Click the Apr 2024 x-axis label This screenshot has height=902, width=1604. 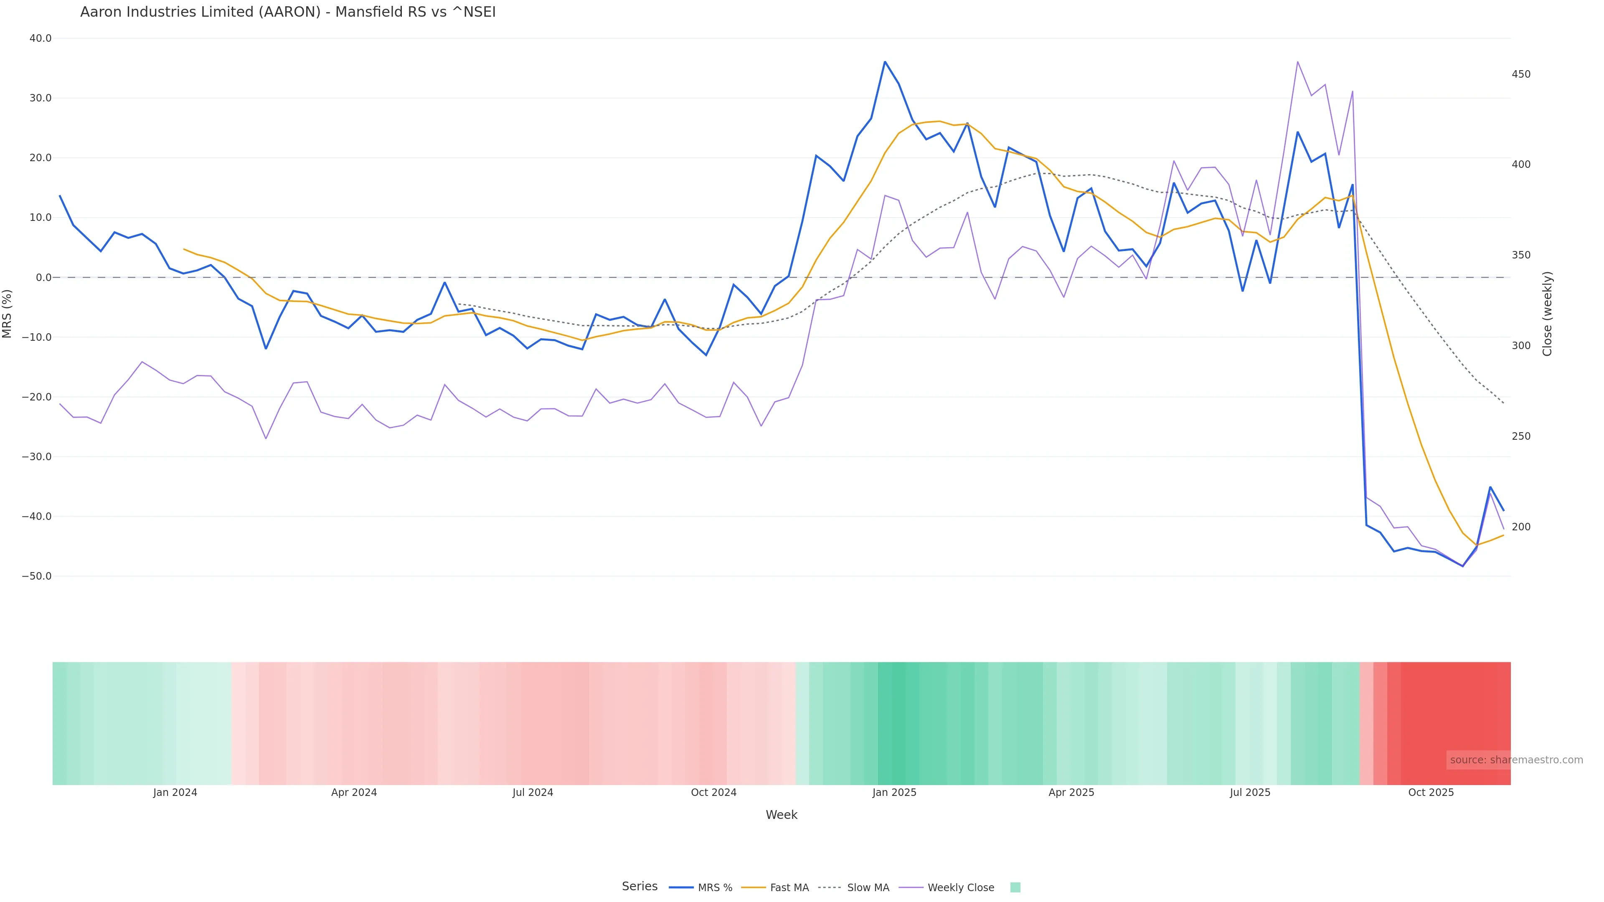(354, 793)
